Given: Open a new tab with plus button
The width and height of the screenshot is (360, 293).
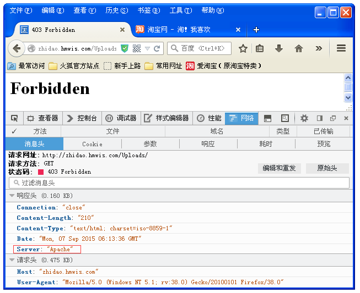Looking at the screenshot, I should [x=256, y=30].
